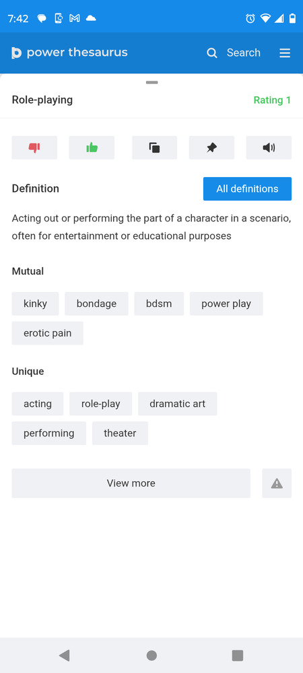Tap the Android back navigation button

[65, 656]
